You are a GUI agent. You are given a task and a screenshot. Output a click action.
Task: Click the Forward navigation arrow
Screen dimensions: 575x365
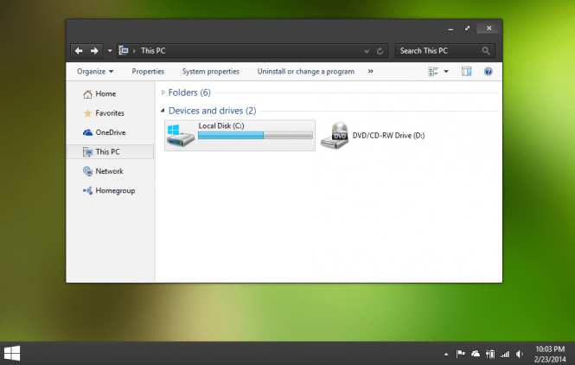pyautogui.click(x=95, y=51)
